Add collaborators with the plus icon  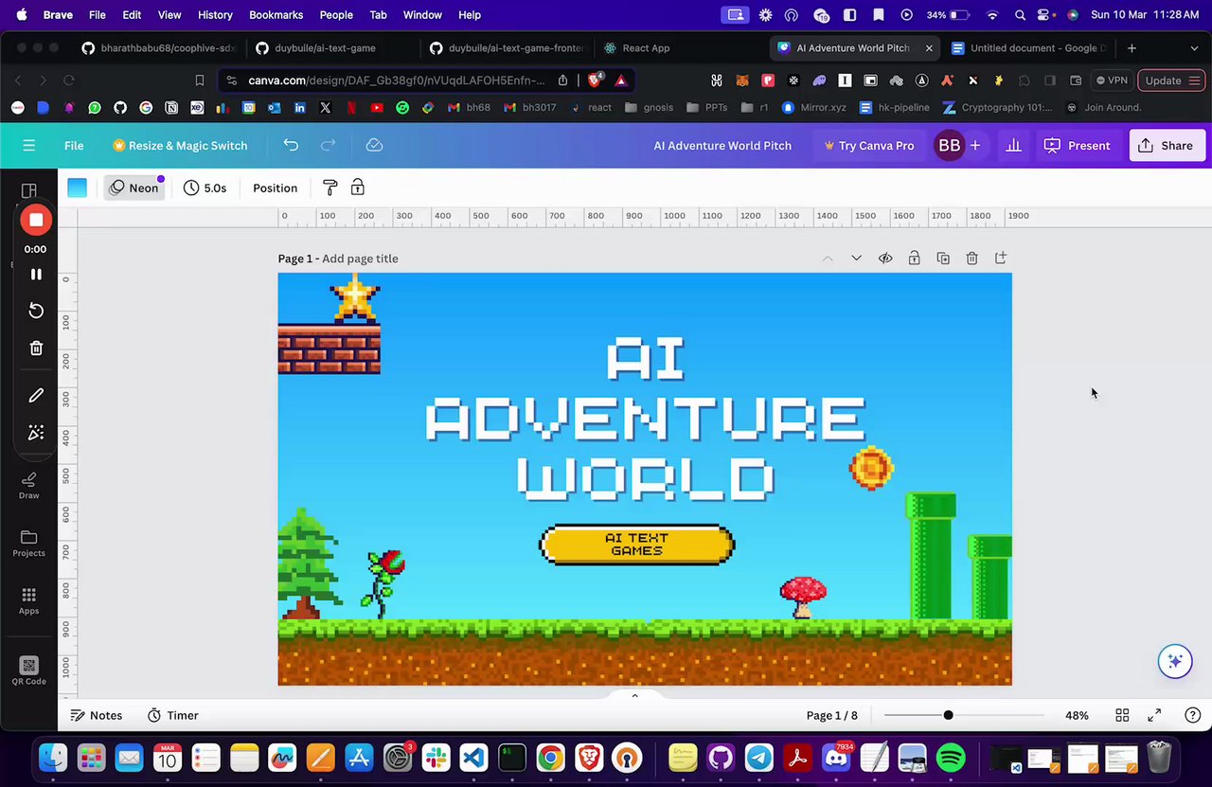pyautogui.click(x=974, y=146)
